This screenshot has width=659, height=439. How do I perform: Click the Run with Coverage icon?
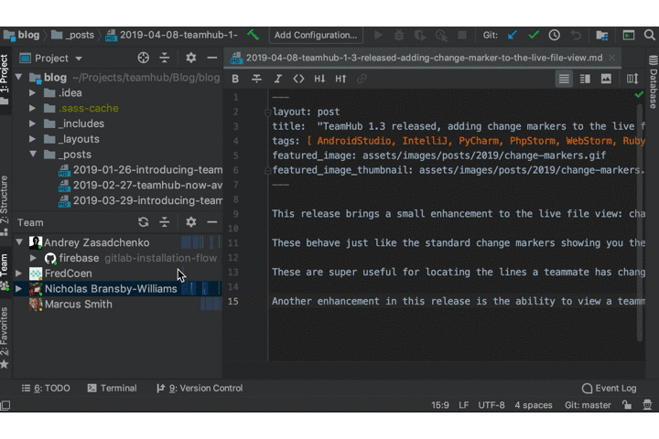click(420, 35)
